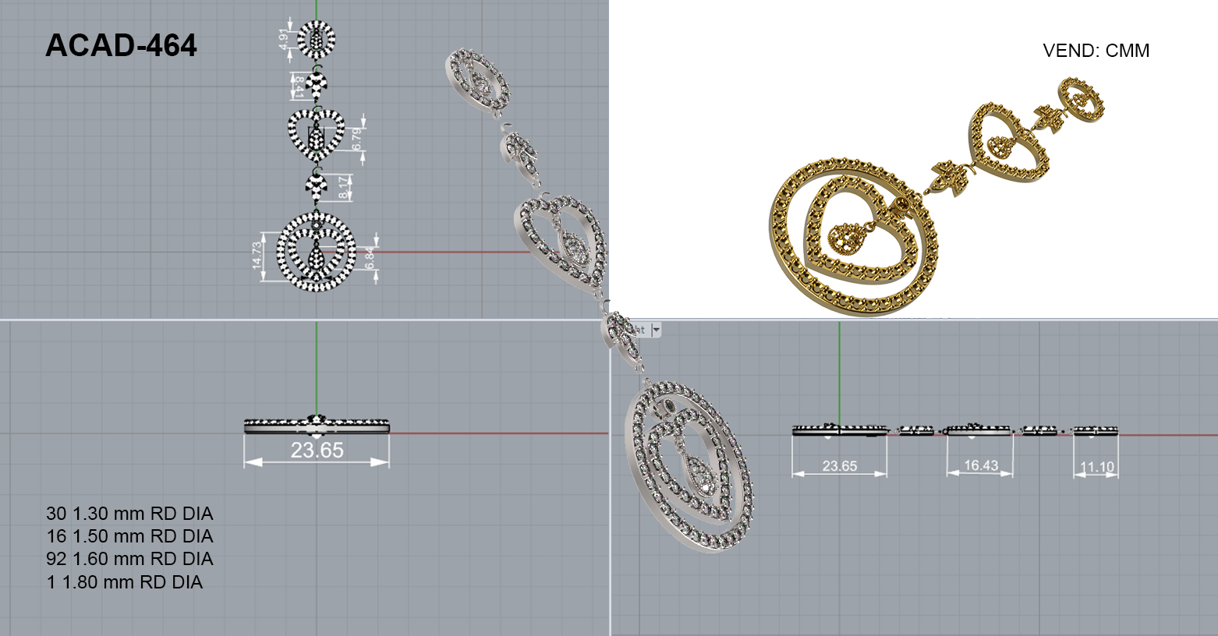The height and width of the screenshot is (636, 1218).
Task: Open the Right viewport title dropdown arrow
Action: pos(656,330)
